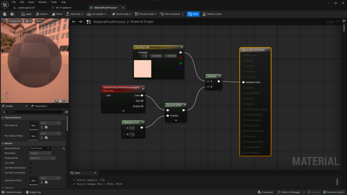The height and width of the screenshot is (195, 347).
Task: Open details settings gear icon
Action: pyautogui.click(x=66, y=112)
